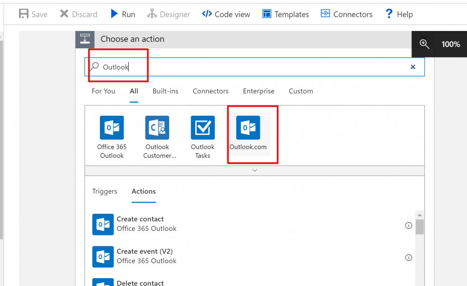Click the Designer button label
Viewport: 467px width, 286px height.
[x=175, y=14]
